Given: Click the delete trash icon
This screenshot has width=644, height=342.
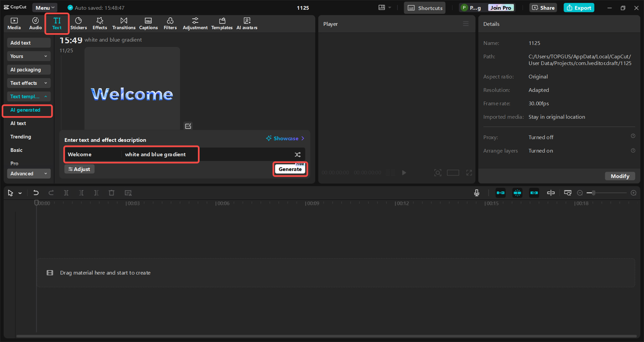Looking at the screenshot, I should pos(112,193).
